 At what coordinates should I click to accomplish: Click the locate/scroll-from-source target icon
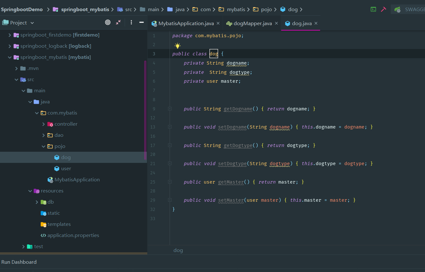click(108, 22)
